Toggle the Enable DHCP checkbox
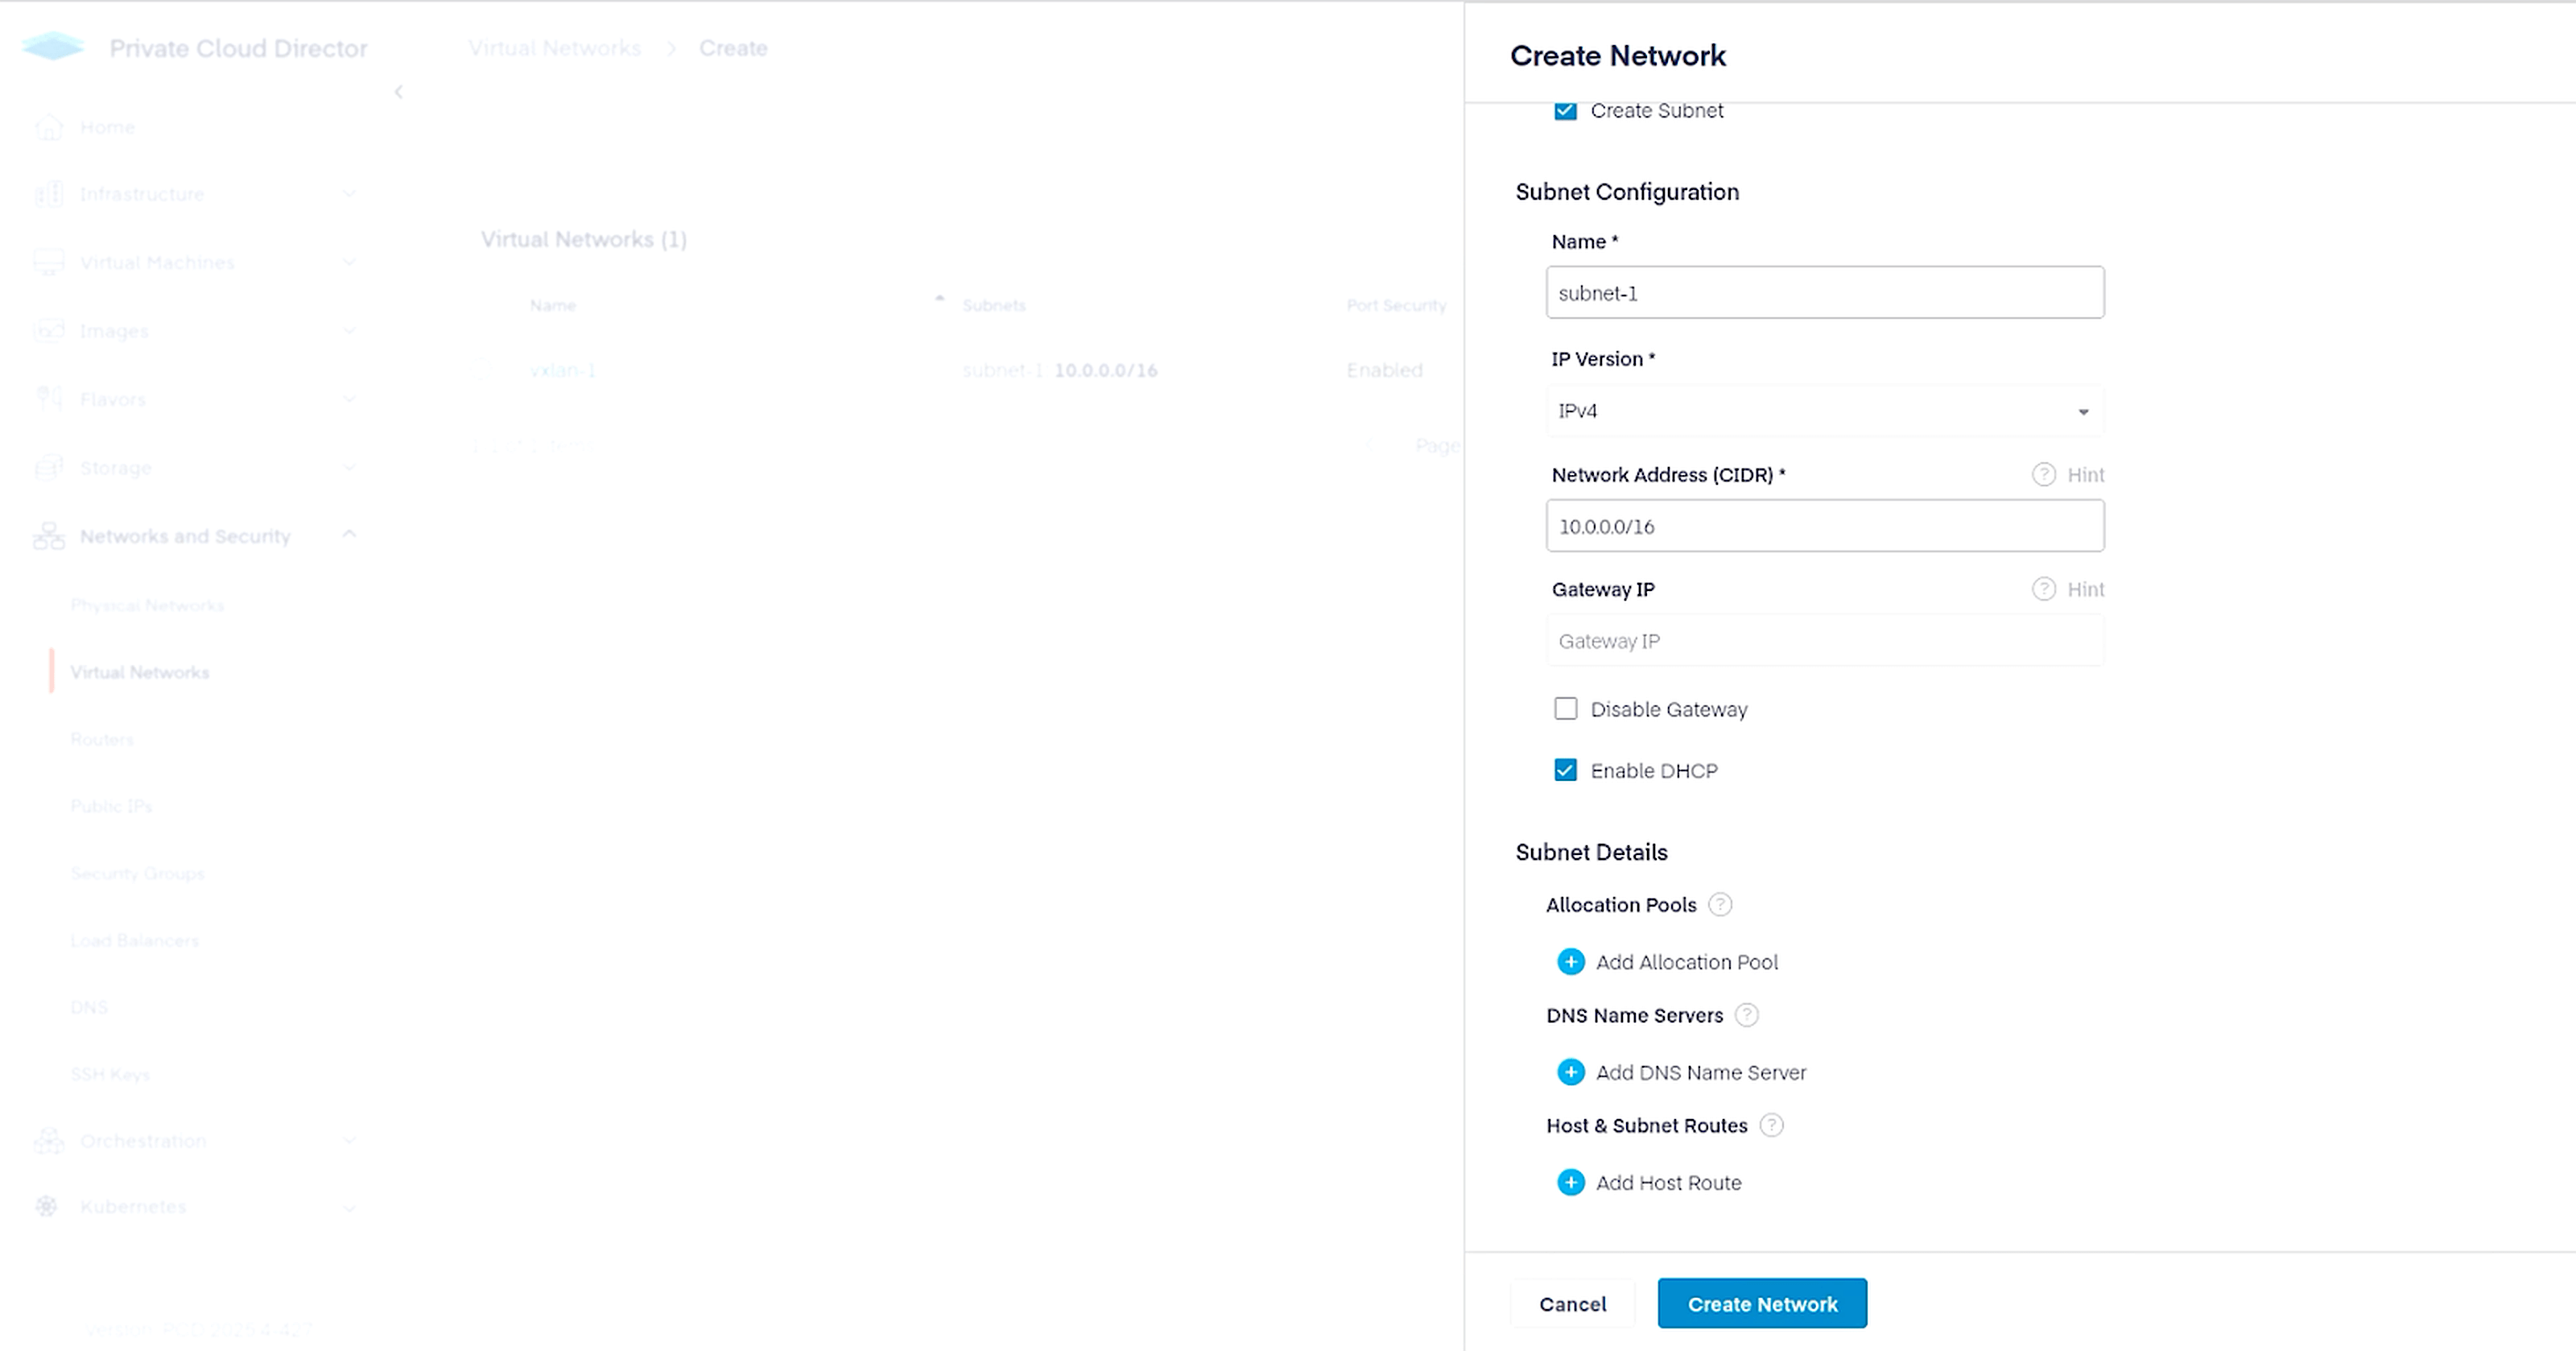This screenshot has width=2576, height=1351. coord(1565,770)
